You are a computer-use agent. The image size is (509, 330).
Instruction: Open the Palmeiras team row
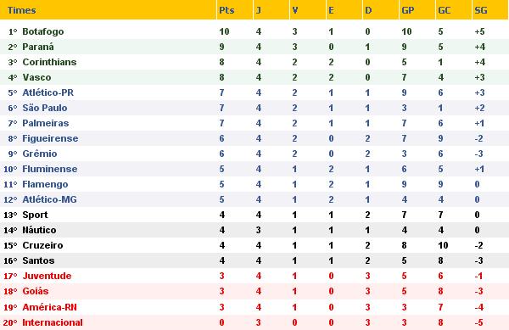point(255,123)
